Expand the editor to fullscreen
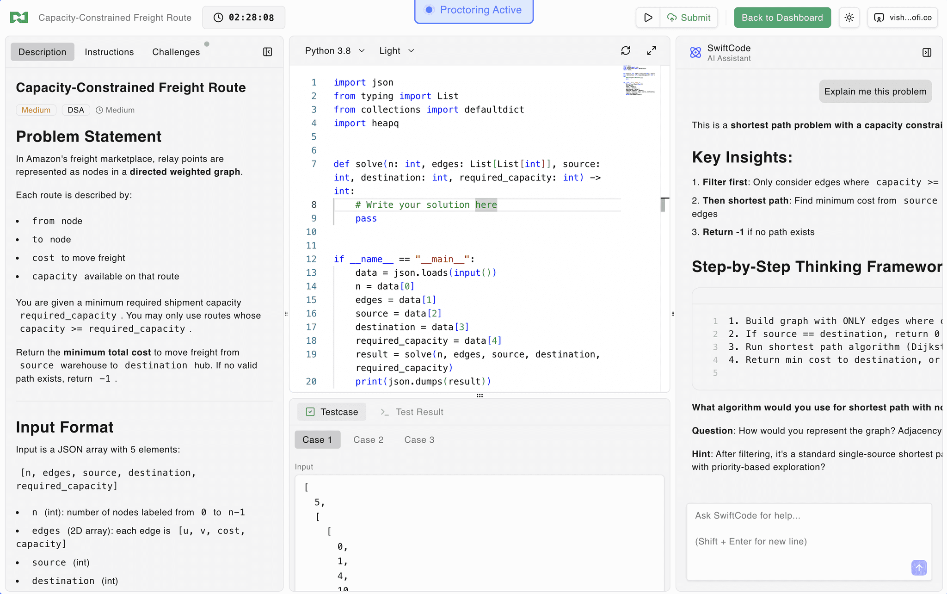The image size is (947, 594). point(652,50)
